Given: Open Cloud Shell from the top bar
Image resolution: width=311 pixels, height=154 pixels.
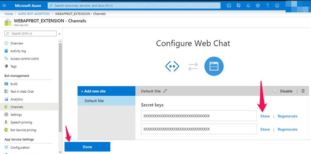Looking at the screenshot, I should click(x=229, y=5).
